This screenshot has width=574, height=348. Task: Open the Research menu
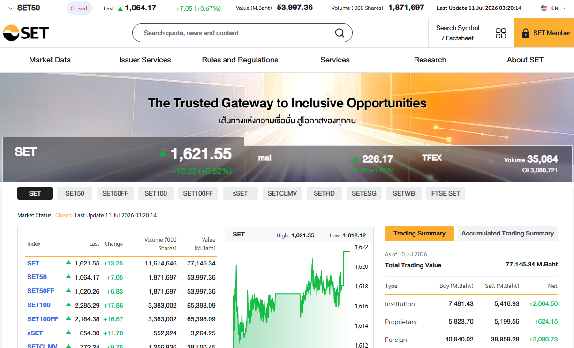pos(430,60)
